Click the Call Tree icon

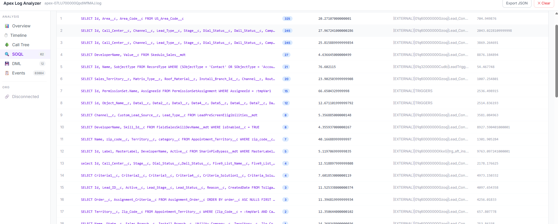coord(7,45)
